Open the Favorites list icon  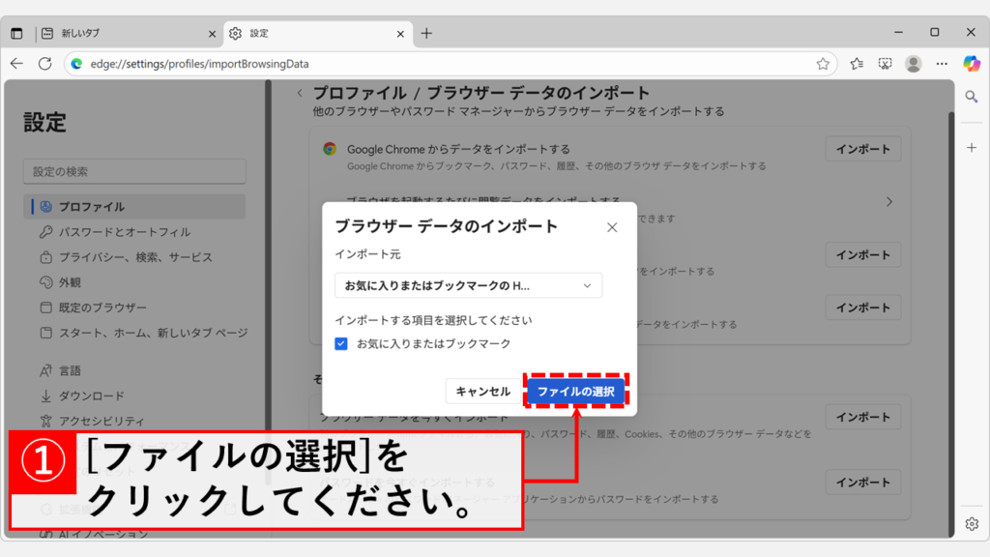coord(857,64)
